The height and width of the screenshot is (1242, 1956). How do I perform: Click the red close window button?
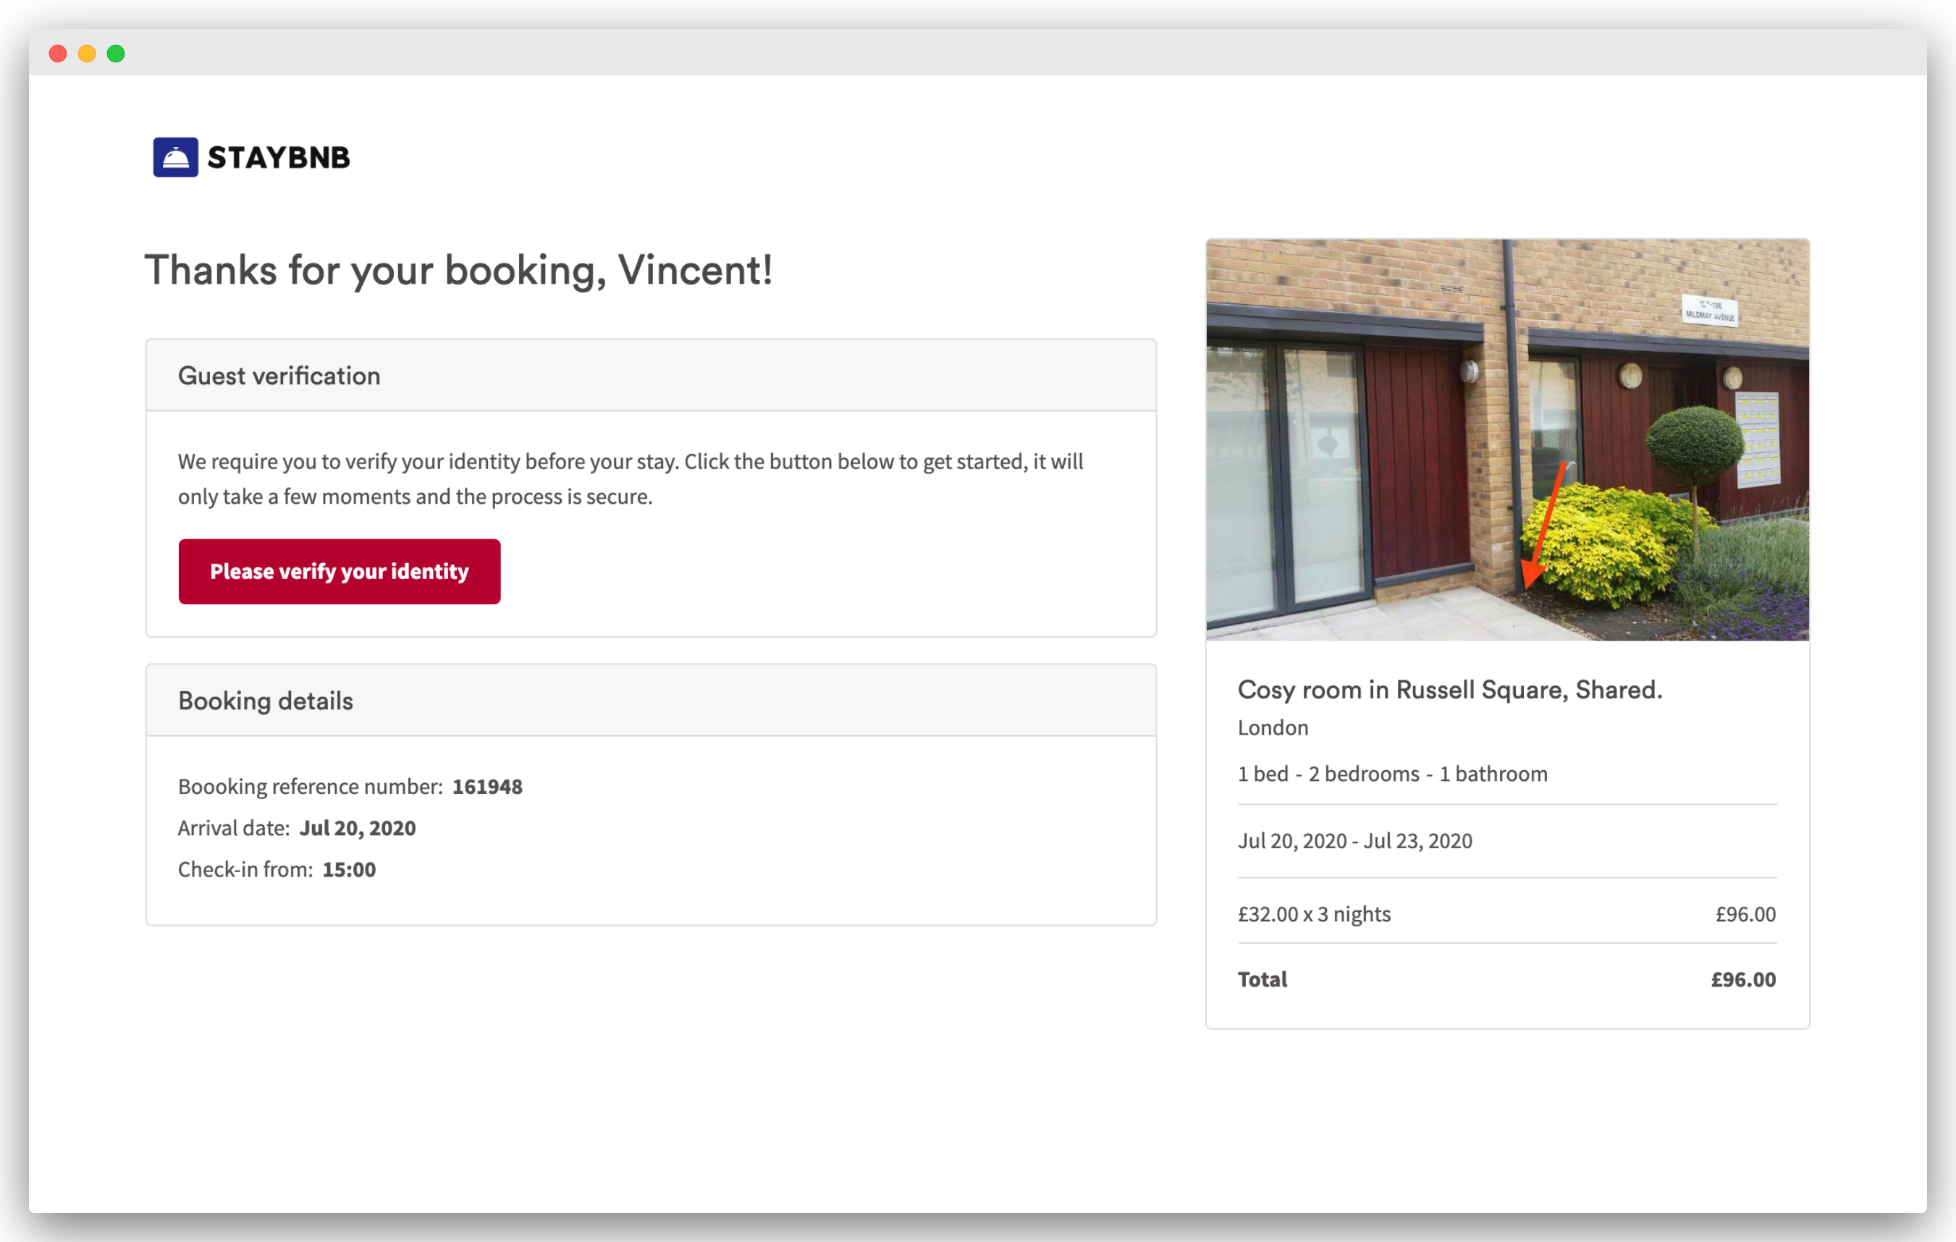coord(58,54)
